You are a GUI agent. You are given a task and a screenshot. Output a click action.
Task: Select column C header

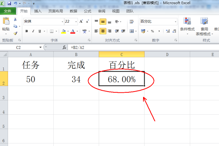[x=122, y=54]
